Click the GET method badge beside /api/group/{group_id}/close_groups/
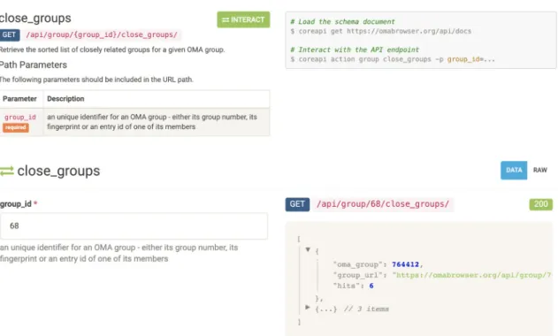The height and width of the screenshot is (336, 558). [x=10, y=34]
